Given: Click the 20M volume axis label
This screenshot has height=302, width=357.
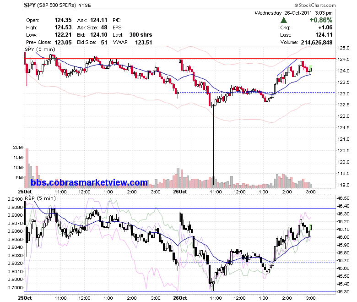Looking at the screenshot, I should click(x=18, y=147).
